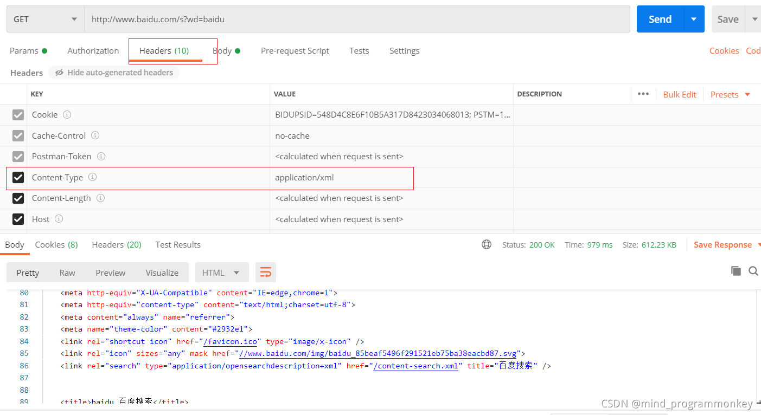The width and height of the screenshot is (761, 415).
Task: Open the three-dots column options menu
Action: tap(643, 94)
